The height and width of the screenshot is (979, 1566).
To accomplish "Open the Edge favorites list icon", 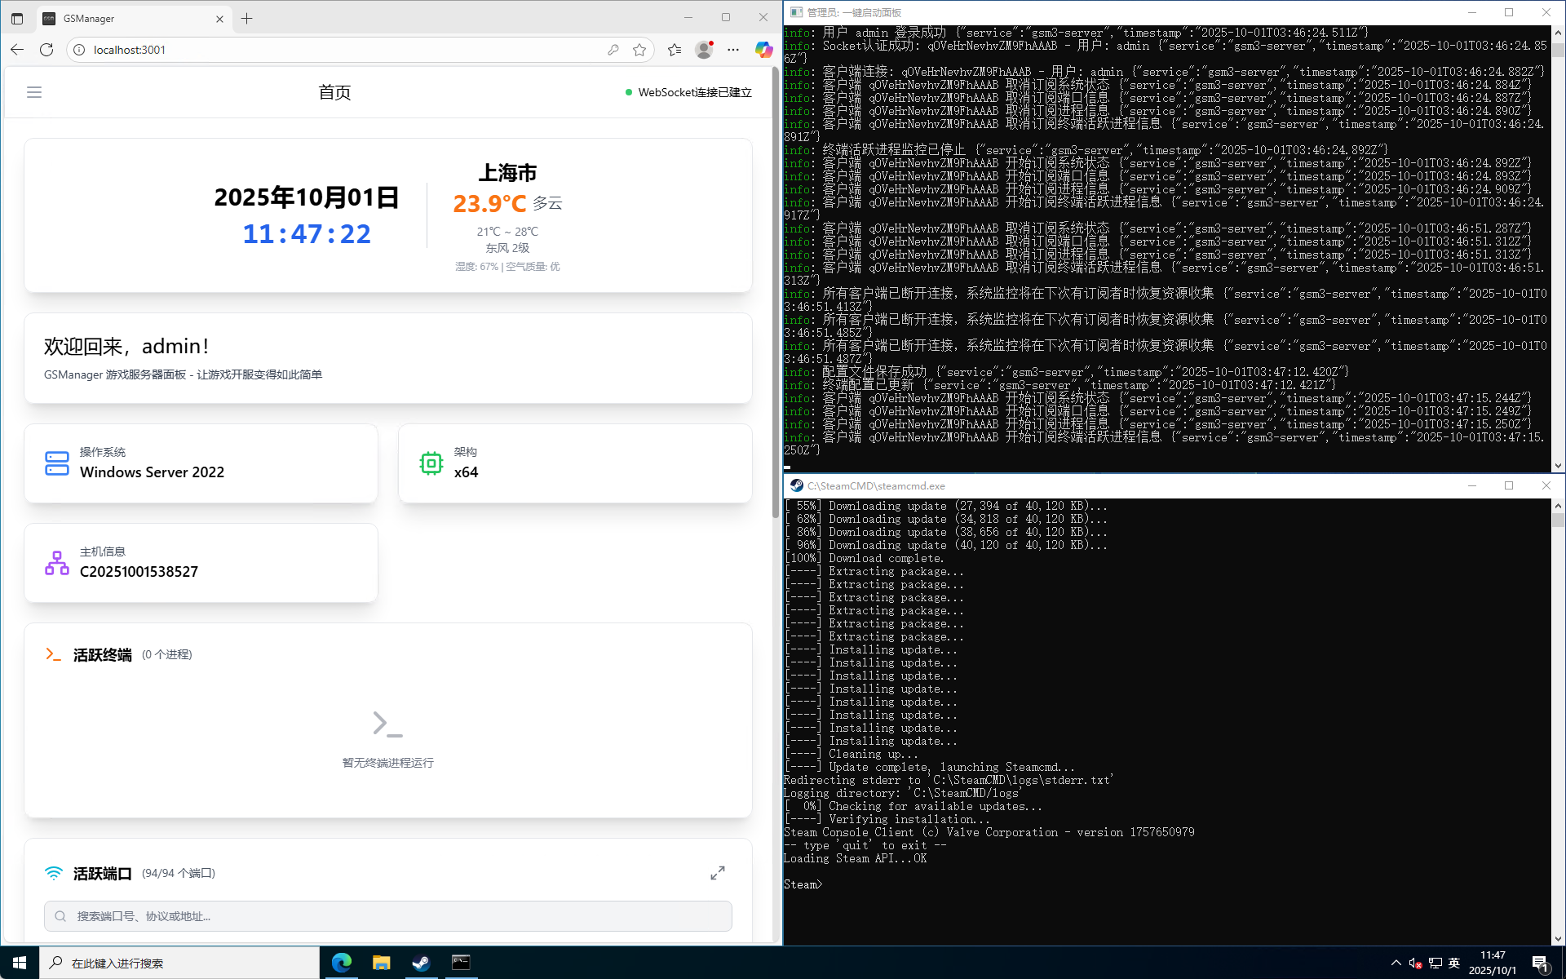I will pyautogui.click(x=674, y=50).
